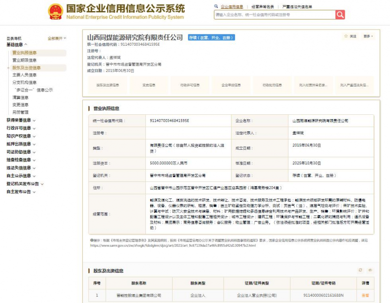This screenshot has height=303, width=390.
Task: Switch to the 企业年报信息 tab
Action: pos(232,85)
